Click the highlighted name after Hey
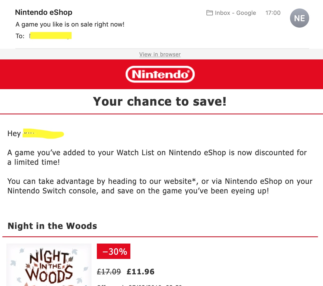 click(43, 133)
